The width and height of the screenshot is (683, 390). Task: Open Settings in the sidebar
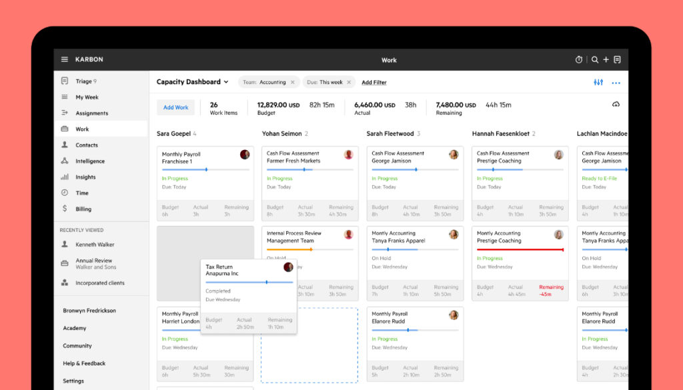click(73, 381)
